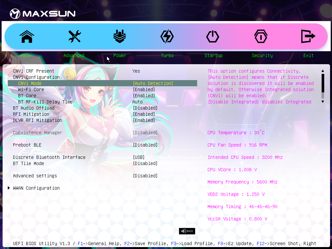Open the Main home icon

27,36
